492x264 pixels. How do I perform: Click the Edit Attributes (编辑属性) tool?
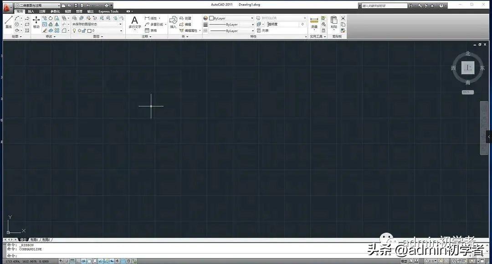tap(188, 30)
